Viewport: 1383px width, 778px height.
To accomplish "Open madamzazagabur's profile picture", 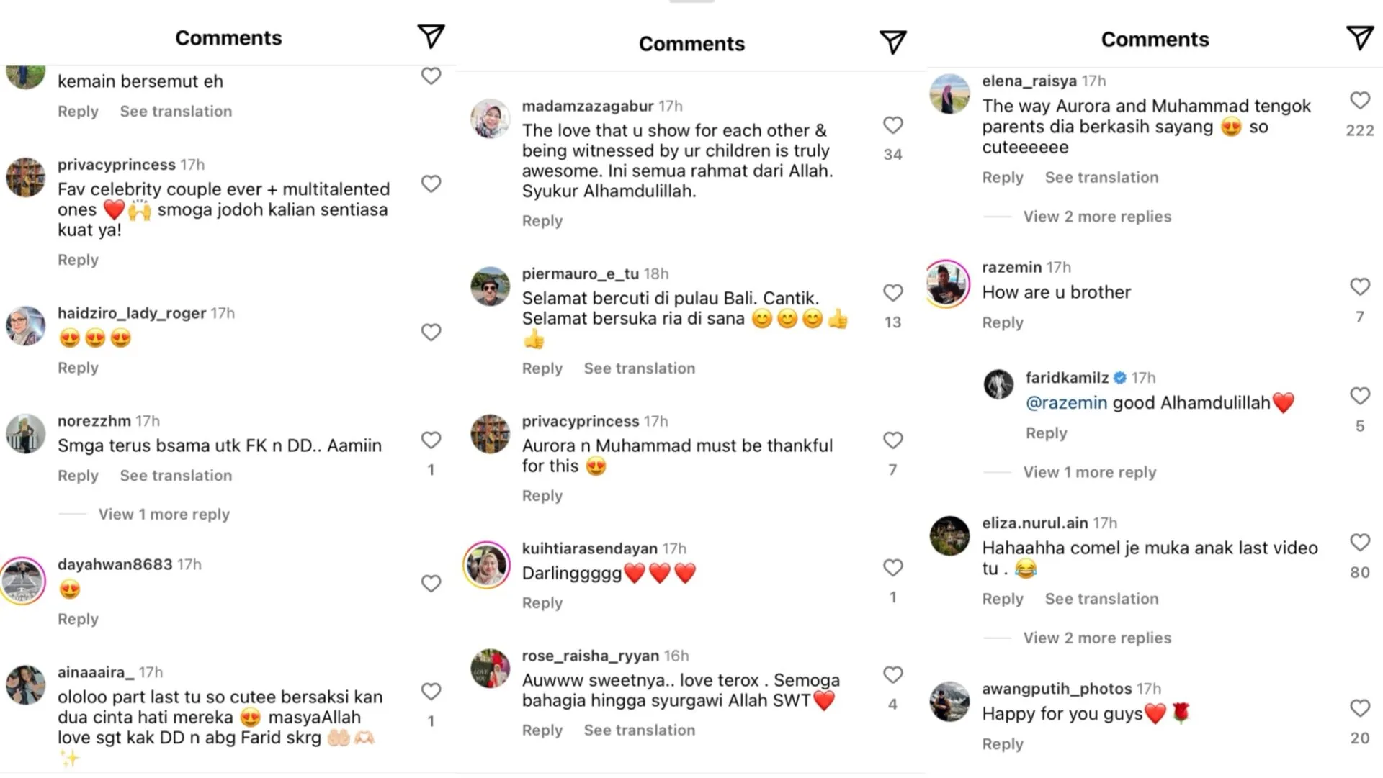I will (x=491, y=119).
